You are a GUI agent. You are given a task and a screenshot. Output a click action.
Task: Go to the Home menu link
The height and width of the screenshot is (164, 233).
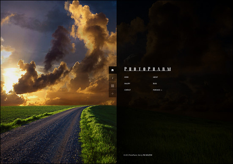click(x=126, y=77)
